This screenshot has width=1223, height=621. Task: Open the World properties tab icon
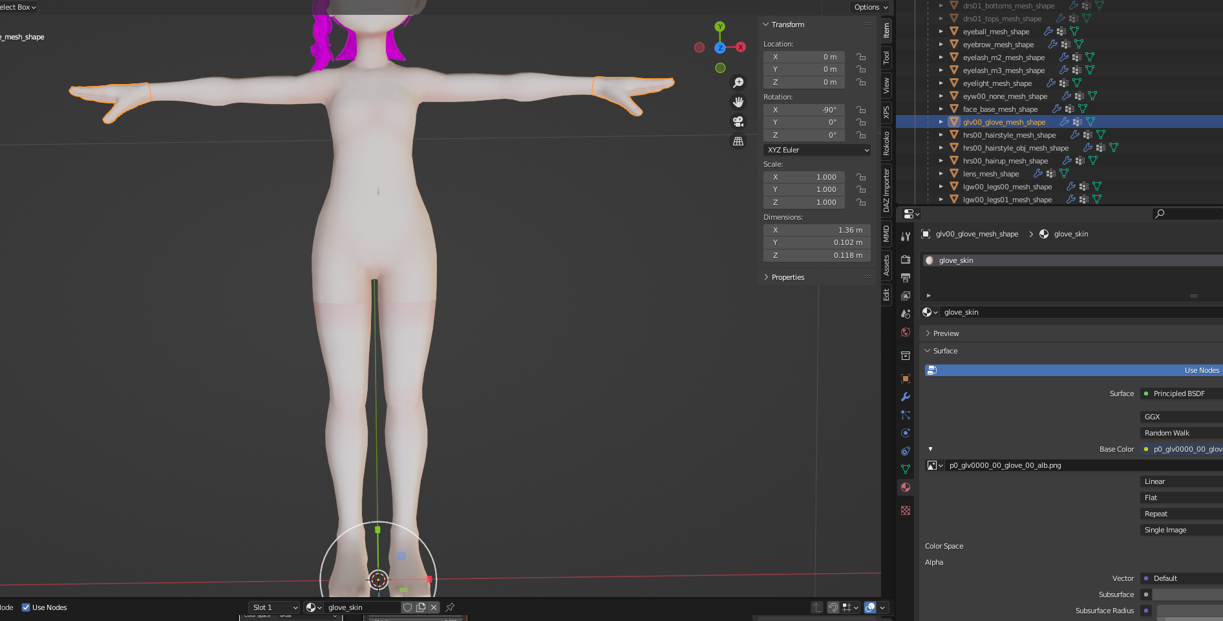coord(906,332)
